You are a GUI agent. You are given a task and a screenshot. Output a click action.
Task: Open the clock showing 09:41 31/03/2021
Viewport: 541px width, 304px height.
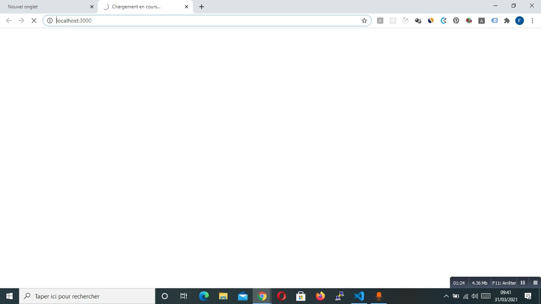pyautogui.click(x=506, y=296)
